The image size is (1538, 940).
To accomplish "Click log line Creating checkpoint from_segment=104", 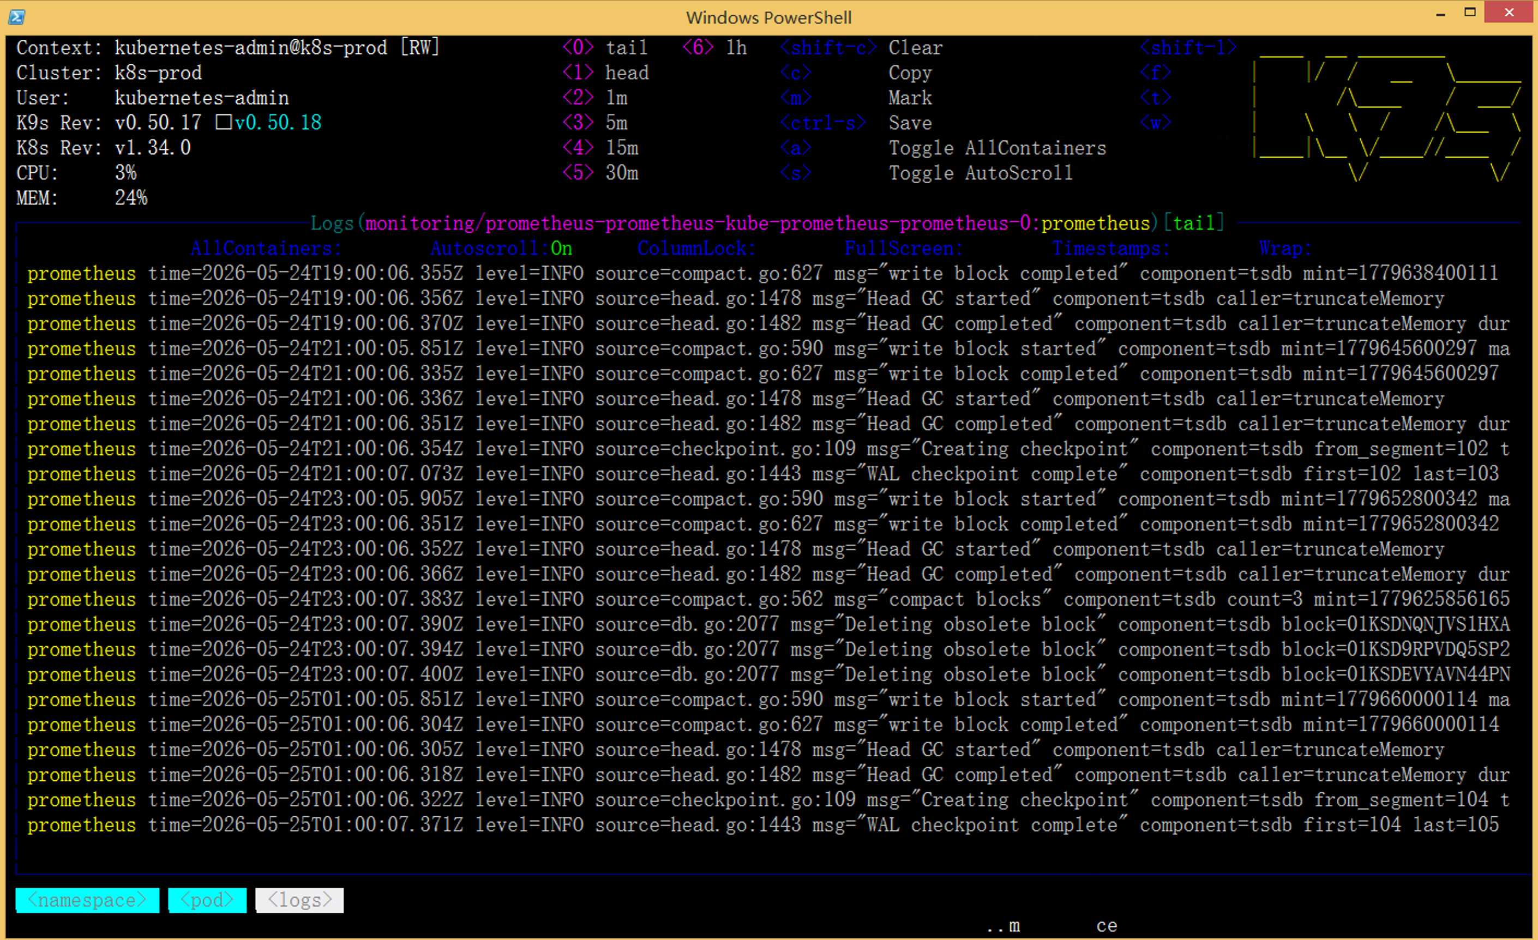I will point(768,799).
